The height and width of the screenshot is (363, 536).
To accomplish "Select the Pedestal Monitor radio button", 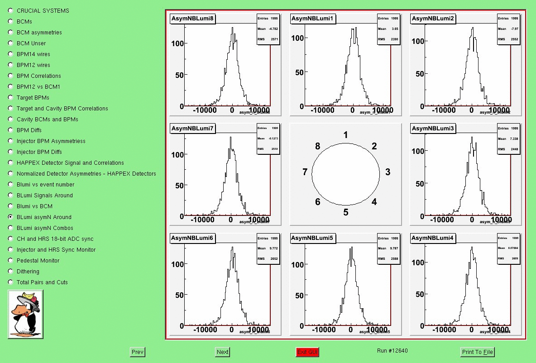I will click(10, 260).
